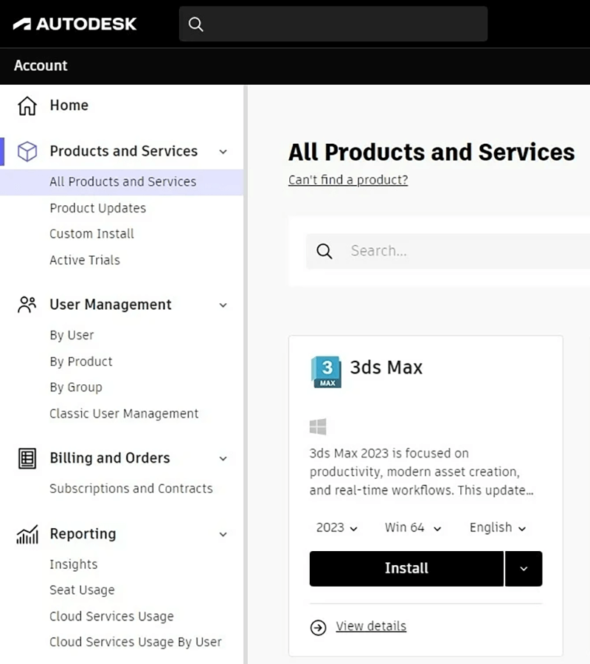Collapse the Billing and Orders section chevron
The image size is (590, 664).
tap(223, 459)
